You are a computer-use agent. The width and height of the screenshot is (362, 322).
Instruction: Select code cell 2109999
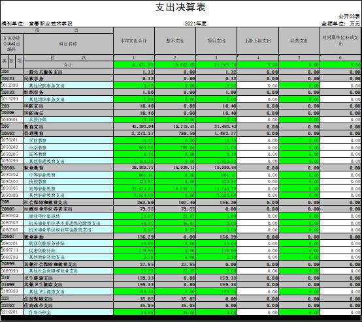[12, 291]
